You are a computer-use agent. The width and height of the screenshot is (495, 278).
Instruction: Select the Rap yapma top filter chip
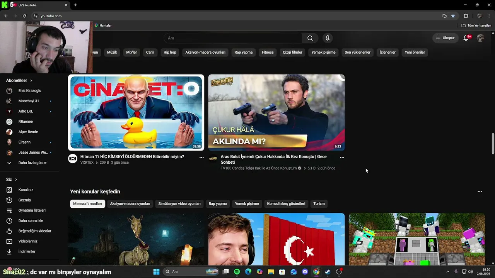tap(244, 52)
